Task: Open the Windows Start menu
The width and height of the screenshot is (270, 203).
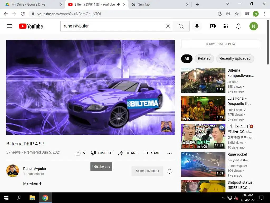Action: 6,198
